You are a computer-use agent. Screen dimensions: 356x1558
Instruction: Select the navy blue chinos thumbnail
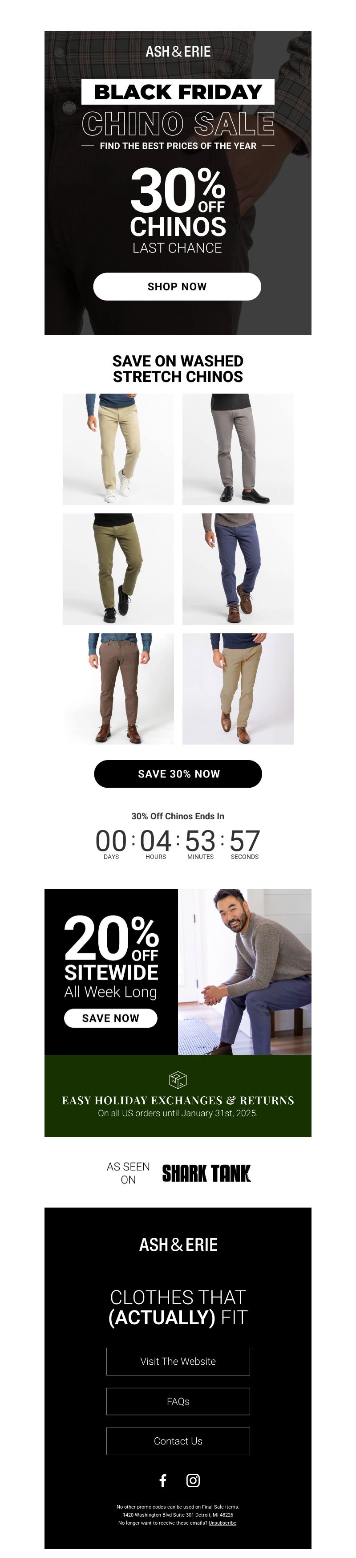coord(238,569)
